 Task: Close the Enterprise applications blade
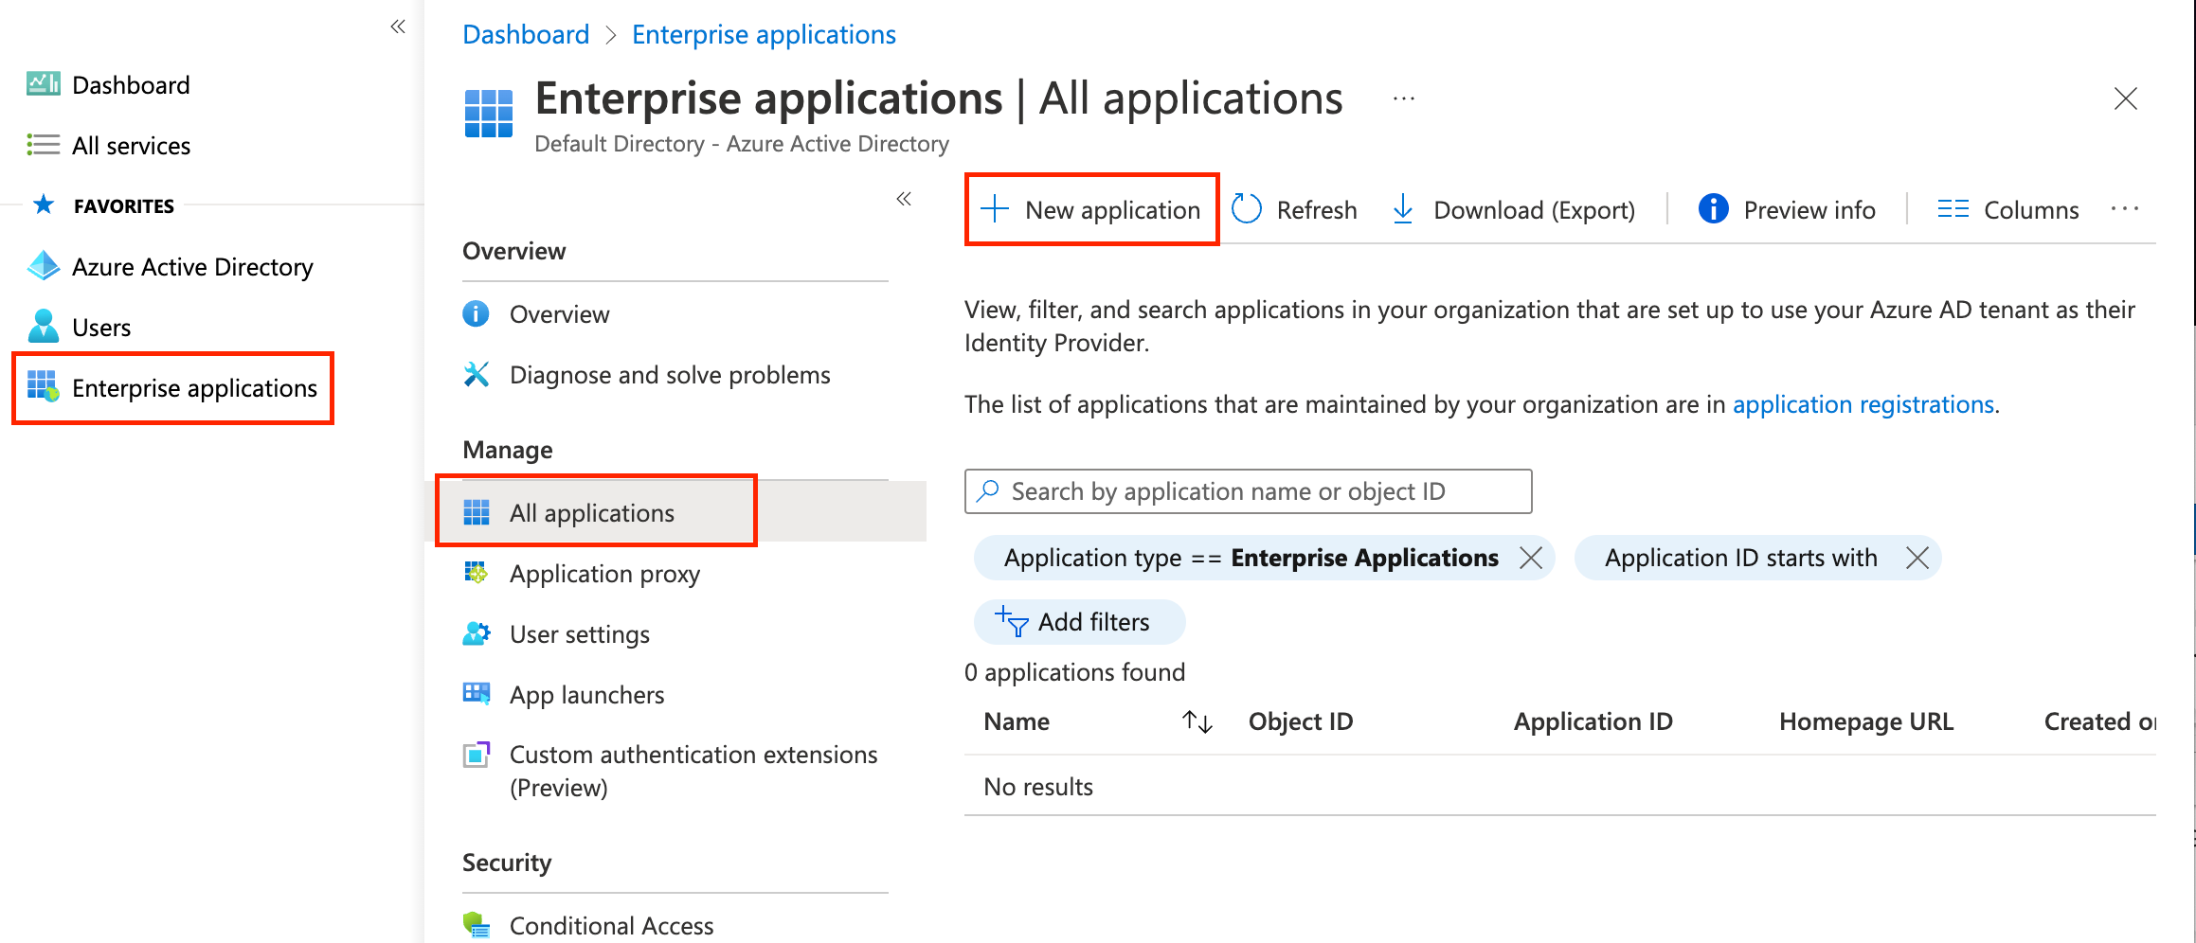[x=2126, y=98]
